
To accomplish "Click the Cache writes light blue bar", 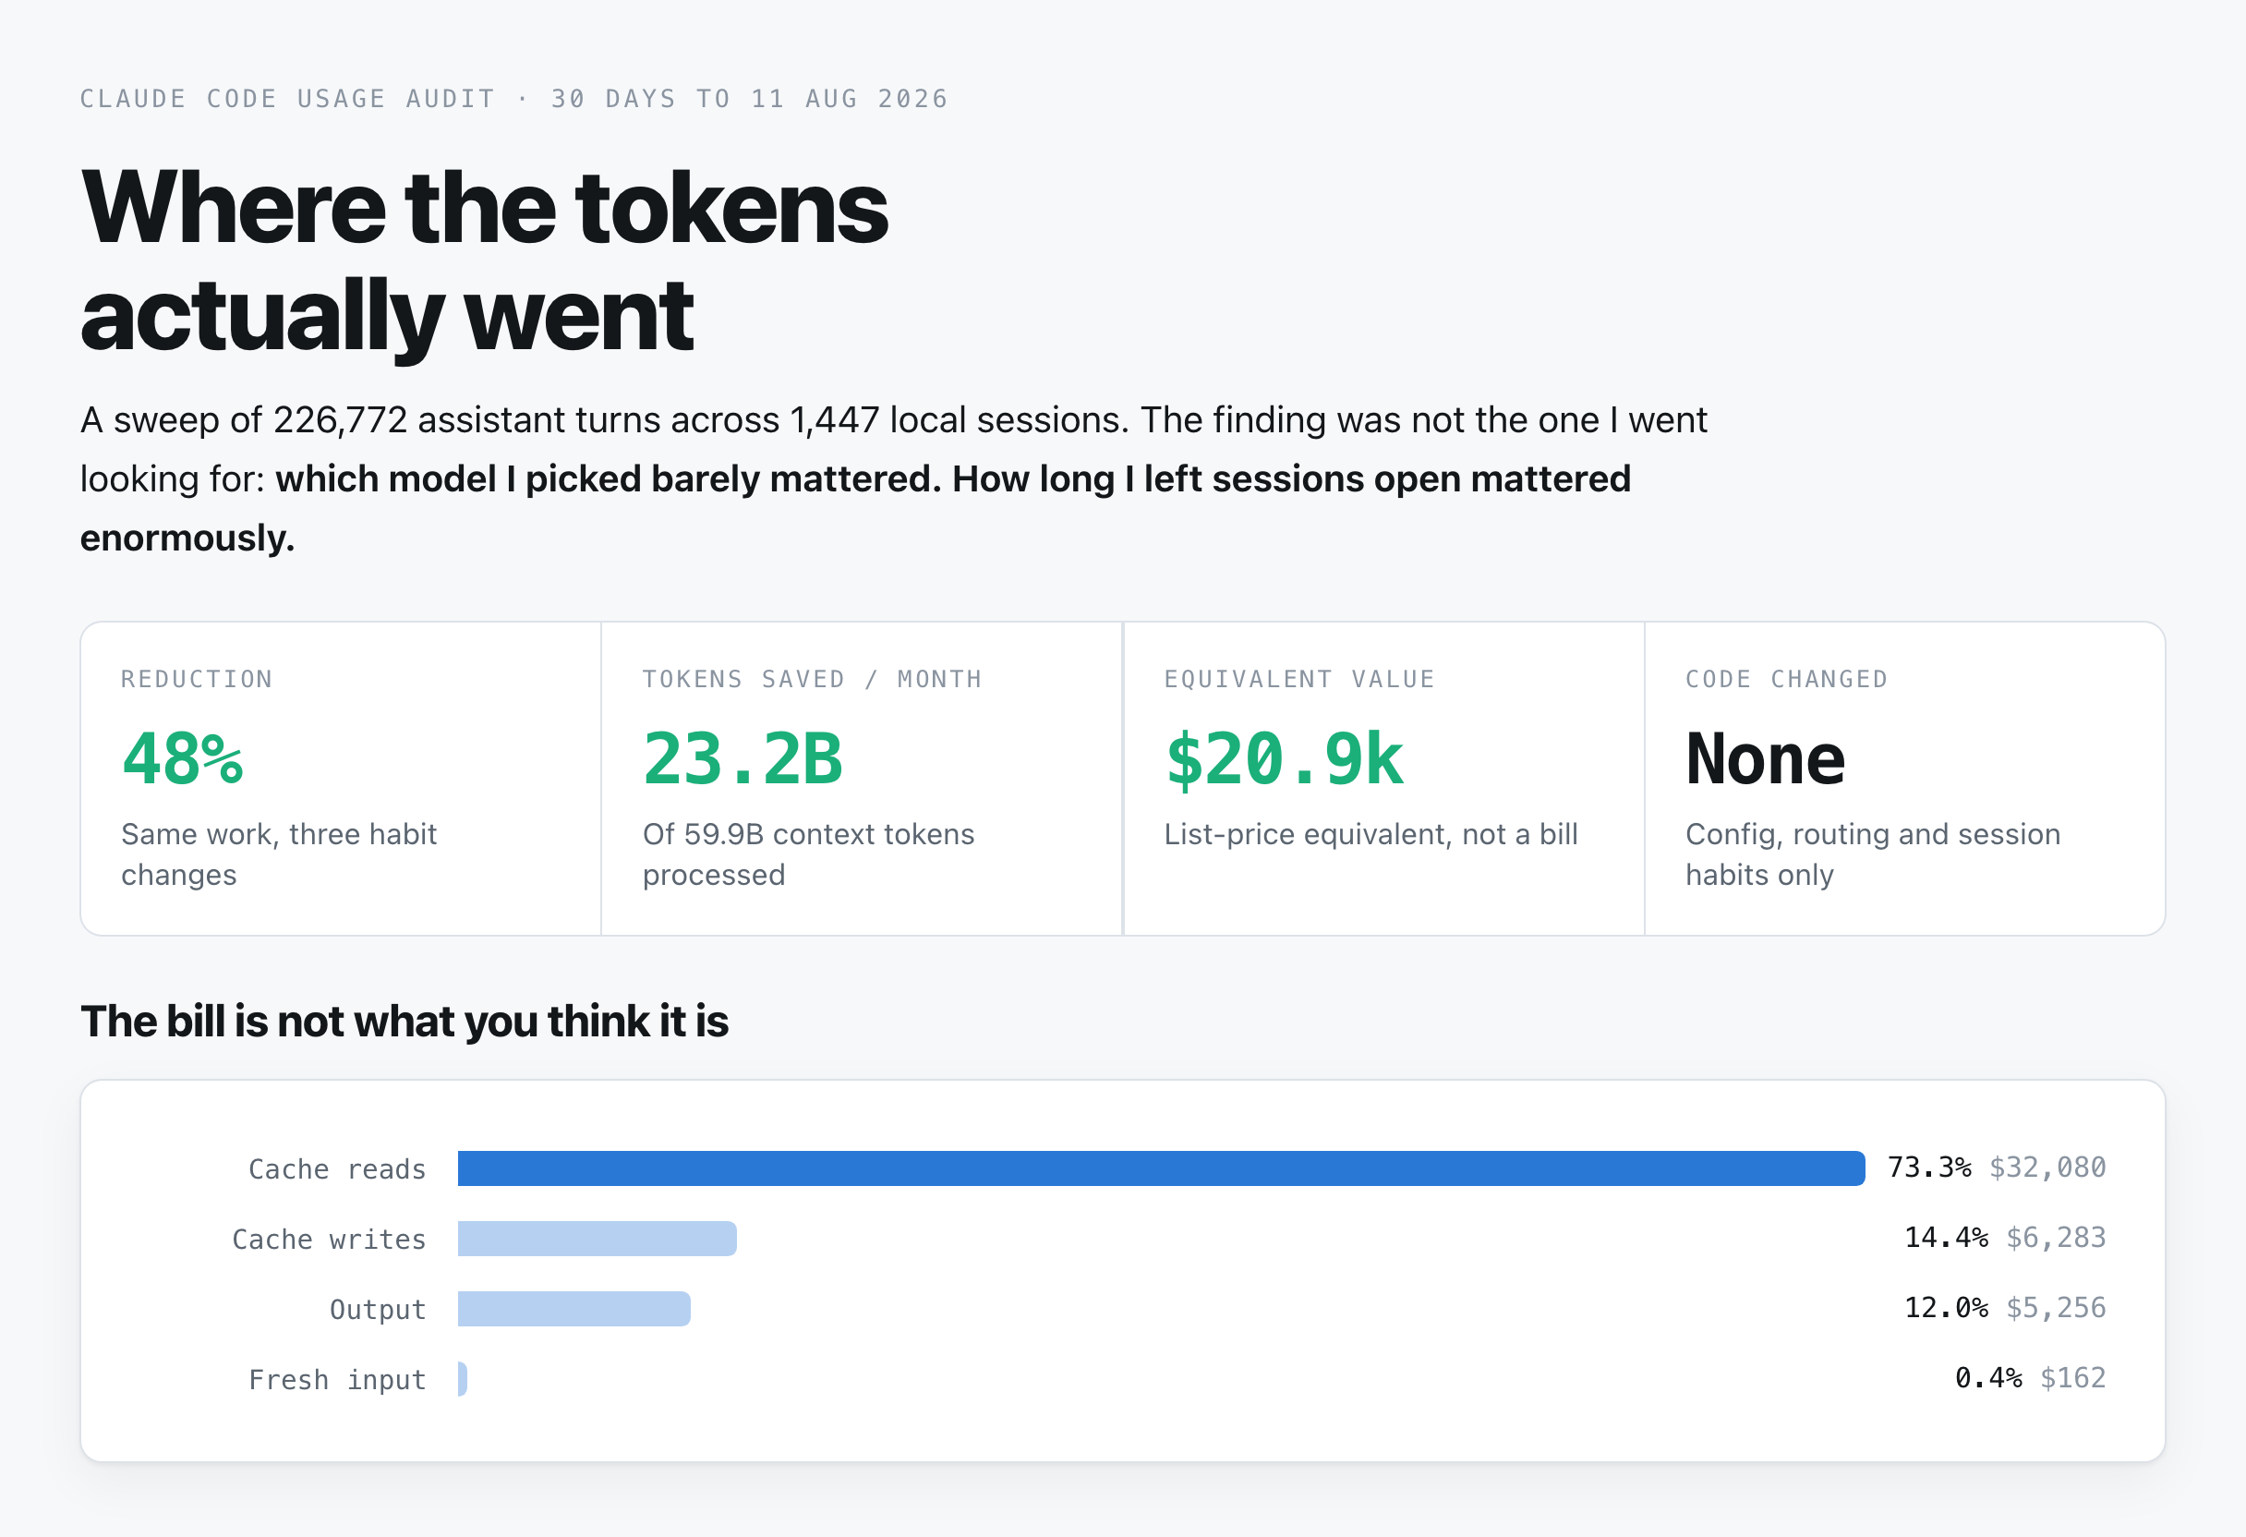I will point(598,1239).
